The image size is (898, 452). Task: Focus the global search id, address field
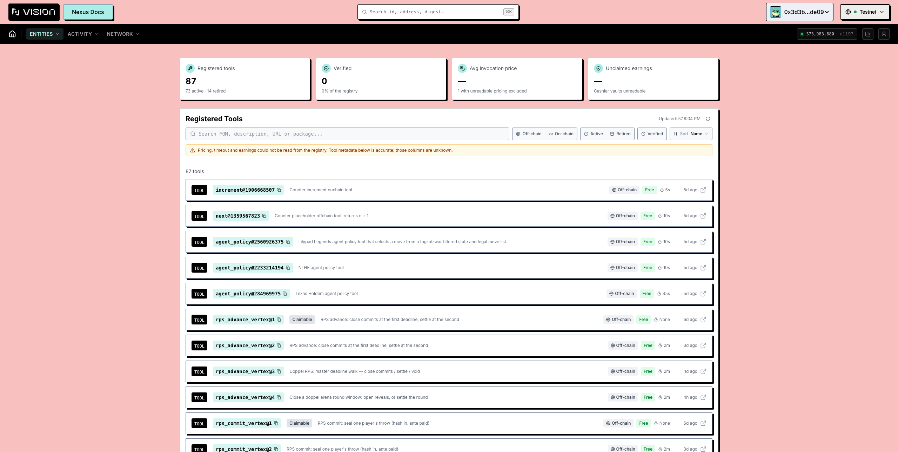(438, 12)
